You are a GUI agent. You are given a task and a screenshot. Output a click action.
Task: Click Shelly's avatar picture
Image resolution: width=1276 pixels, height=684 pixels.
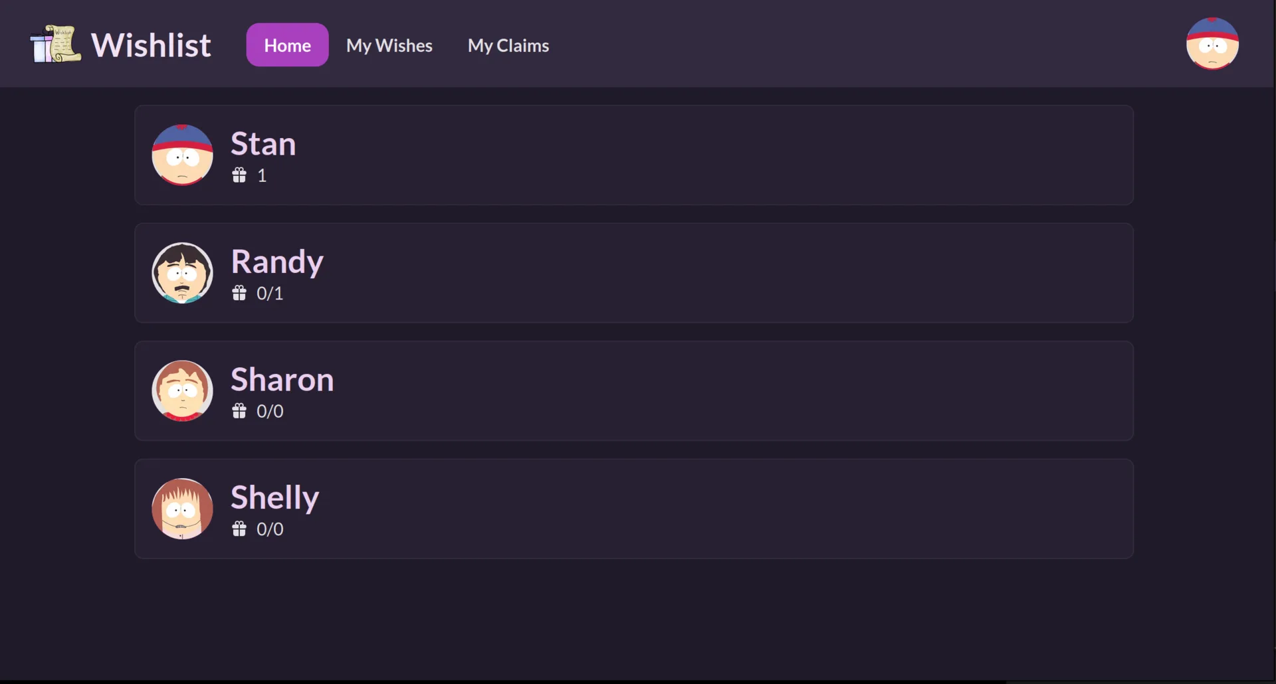(182, 509)
